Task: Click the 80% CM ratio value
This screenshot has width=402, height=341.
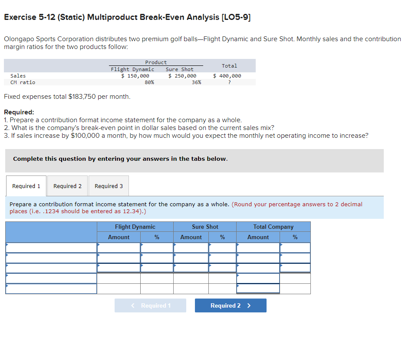Action: 149,82
